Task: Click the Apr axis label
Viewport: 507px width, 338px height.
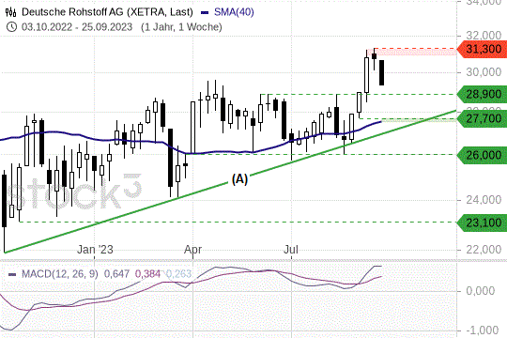Action: pos(193,250)
